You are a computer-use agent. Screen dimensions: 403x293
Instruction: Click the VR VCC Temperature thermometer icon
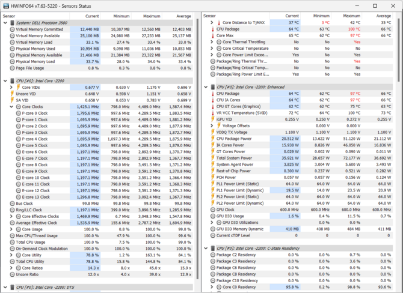pos(213,113)
